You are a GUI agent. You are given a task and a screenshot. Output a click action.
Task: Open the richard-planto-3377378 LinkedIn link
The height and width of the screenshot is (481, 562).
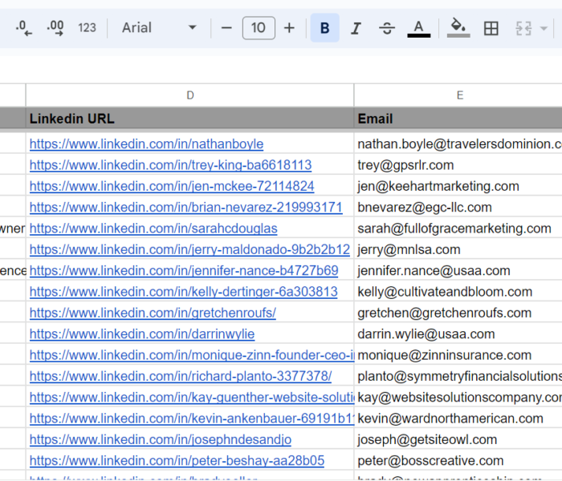pos(181,376)
